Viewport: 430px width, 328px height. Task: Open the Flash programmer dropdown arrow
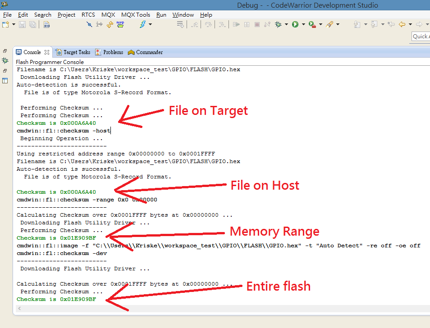coord(150,24)
